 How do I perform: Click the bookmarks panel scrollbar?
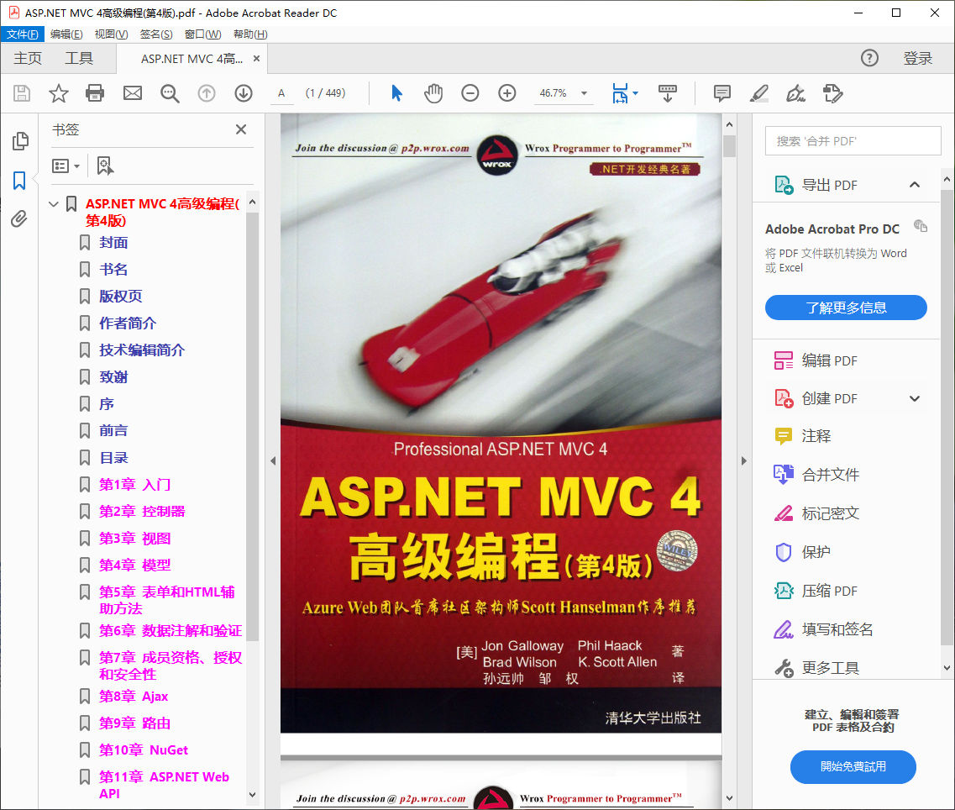252,427
